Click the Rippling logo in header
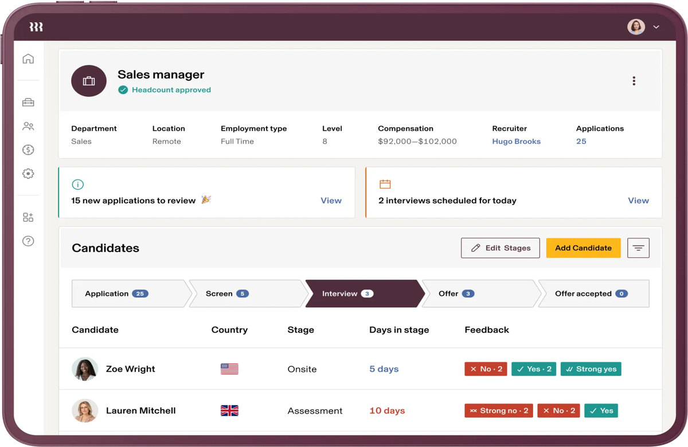688x447 pixels. point(36,27)
